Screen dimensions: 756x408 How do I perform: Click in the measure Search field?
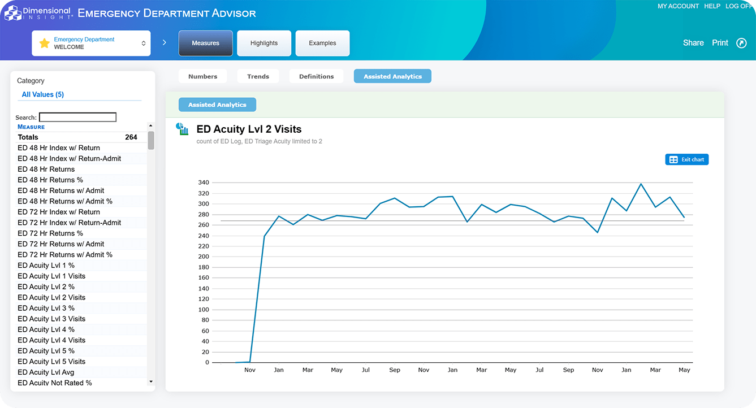click(x=77, y=118)
